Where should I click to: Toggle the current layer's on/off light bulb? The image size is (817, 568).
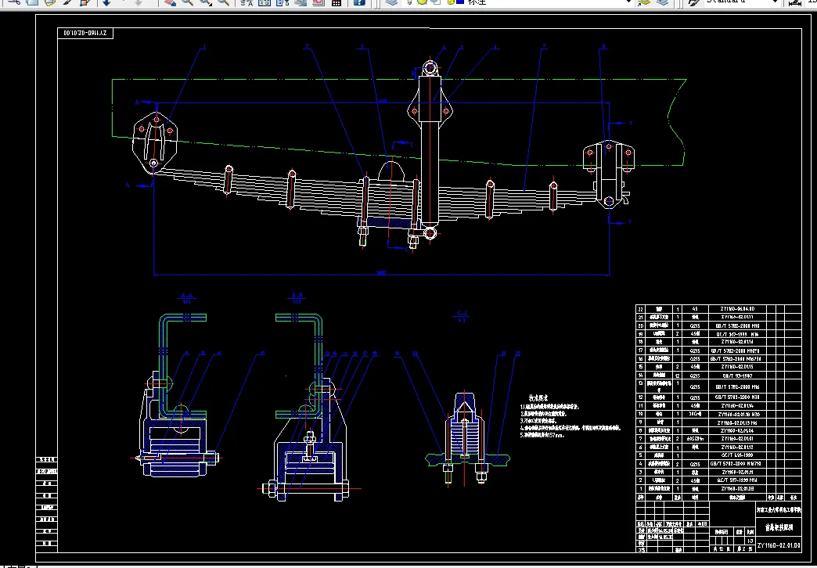(x=409, y=2)
